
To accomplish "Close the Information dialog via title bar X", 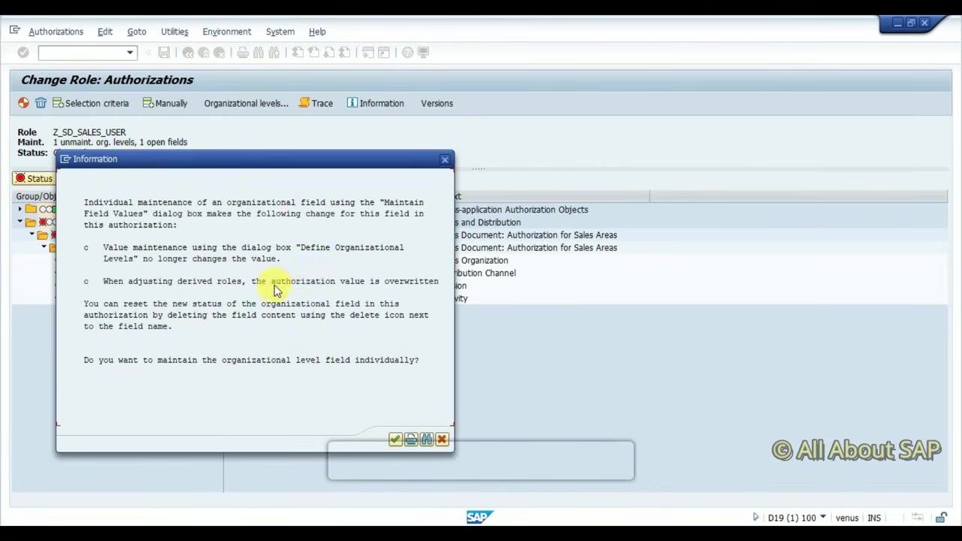I will click(x=445, y=159).
